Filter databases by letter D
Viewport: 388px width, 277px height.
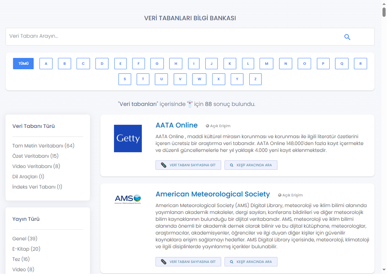pyautogui.click(x=102, y=64)
